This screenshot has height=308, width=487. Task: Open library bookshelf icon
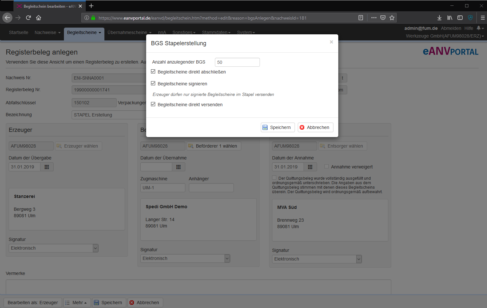coord(450,18)
